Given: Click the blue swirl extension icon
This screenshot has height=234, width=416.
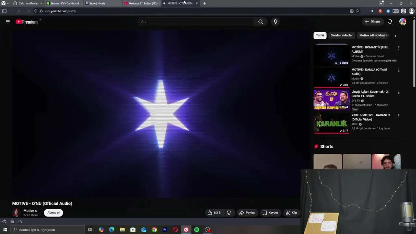Looking at the screenshot, I should pos(388,11).
